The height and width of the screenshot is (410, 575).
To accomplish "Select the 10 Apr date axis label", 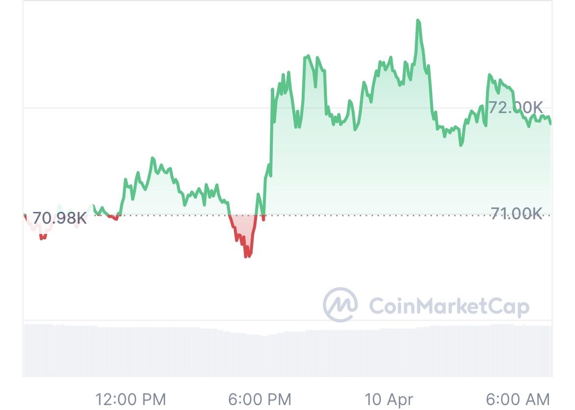I will tap(389, 399).
